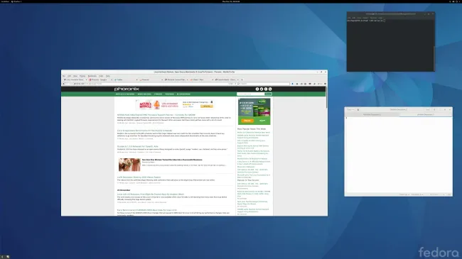Open a new Firefox tab with plus button
462x259 pixels.
pyautogui.click(x=242, y=79)
